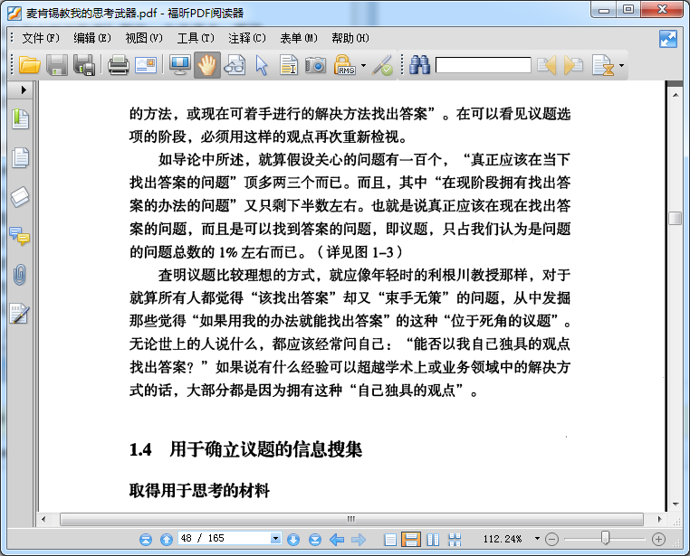Open the Attachments paperclip panel
Image resolution: width=690 pixels, height=556 pixels.
(19, 275)
